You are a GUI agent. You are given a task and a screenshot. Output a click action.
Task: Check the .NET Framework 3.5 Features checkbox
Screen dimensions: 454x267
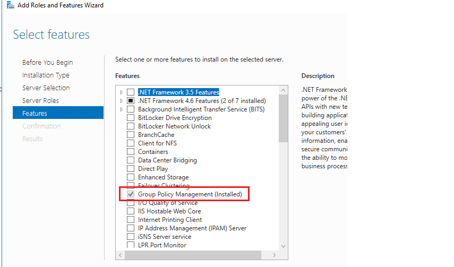coord(131,92)
